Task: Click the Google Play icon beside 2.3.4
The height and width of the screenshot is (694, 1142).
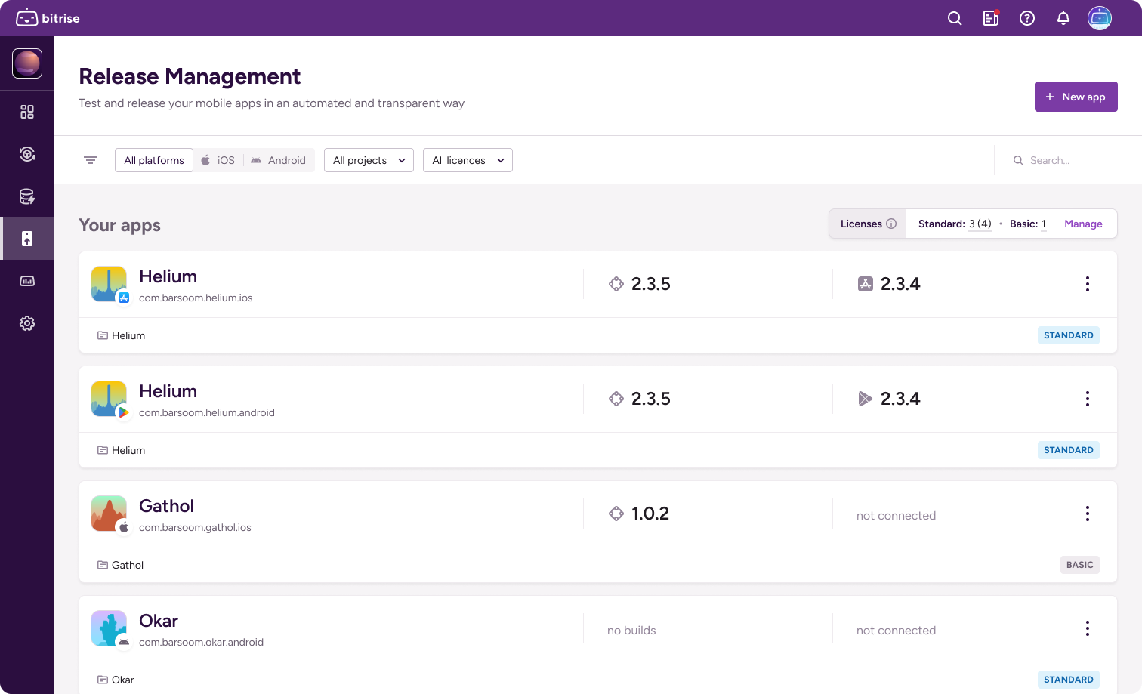Action: point(866,399)
